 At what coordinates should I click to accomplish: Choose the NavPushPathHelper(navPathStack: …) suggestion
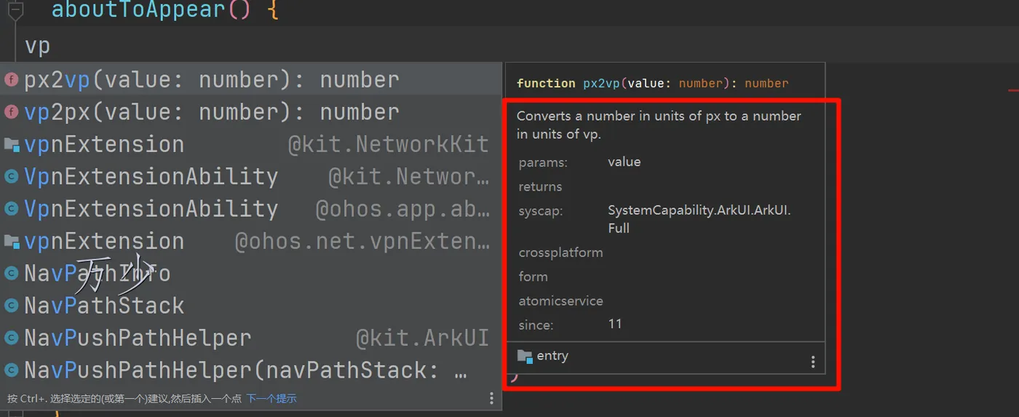pos(245,370)
